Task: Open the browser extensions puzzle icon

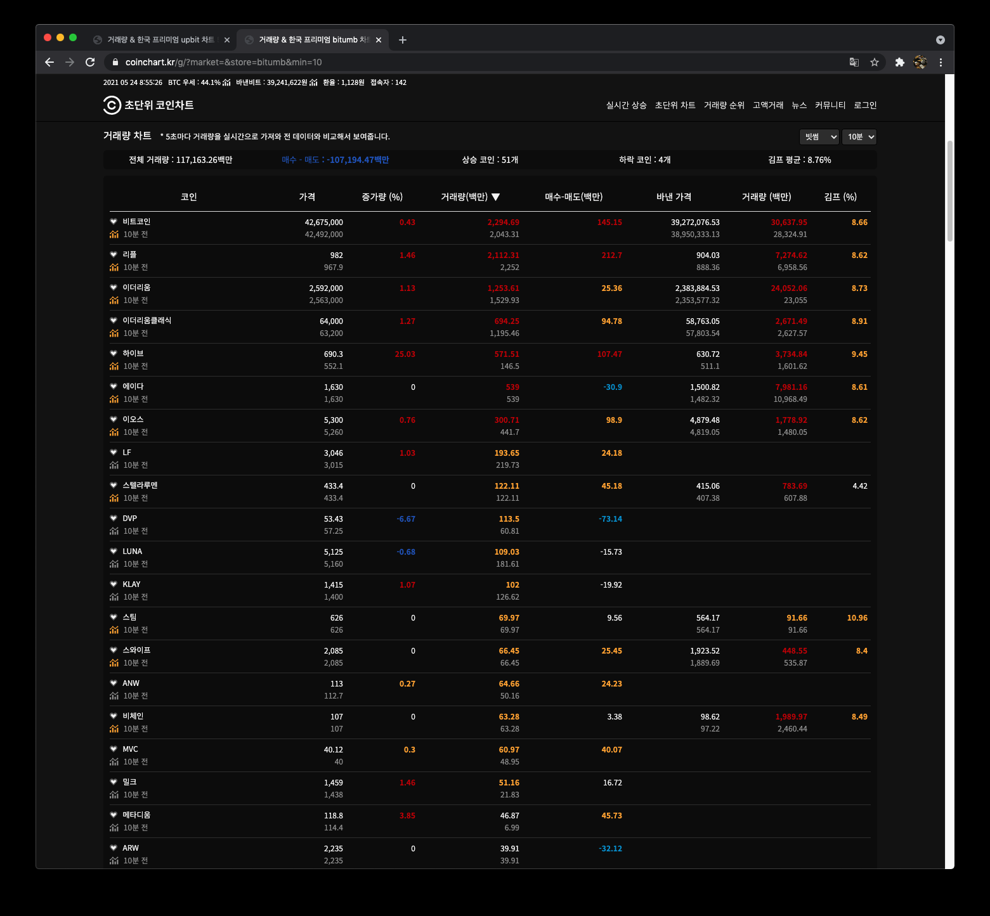Action: 899,62
